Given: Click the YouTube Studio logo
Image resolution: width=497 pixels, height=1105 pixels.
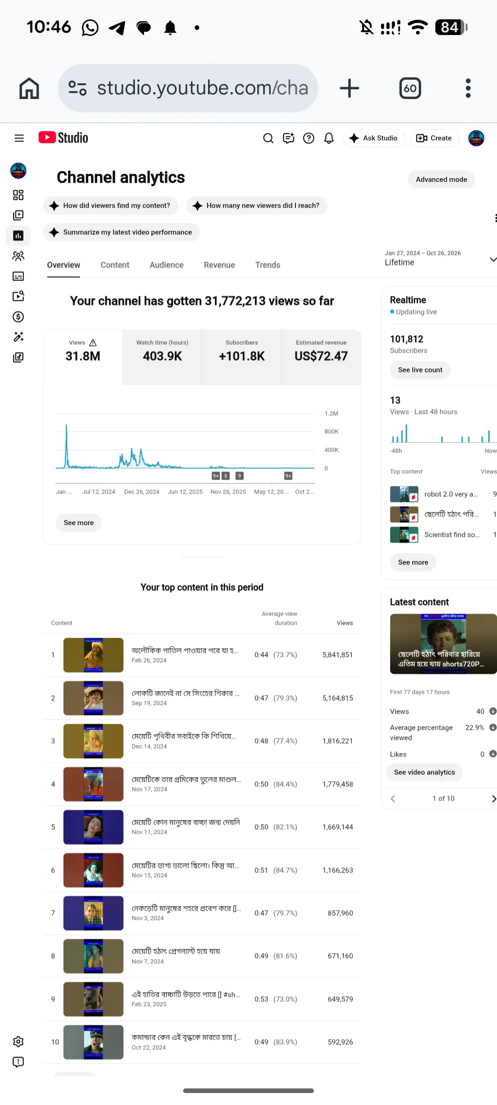Looking at the screenshot, I should pyautogui.click(x=64, y=138).
